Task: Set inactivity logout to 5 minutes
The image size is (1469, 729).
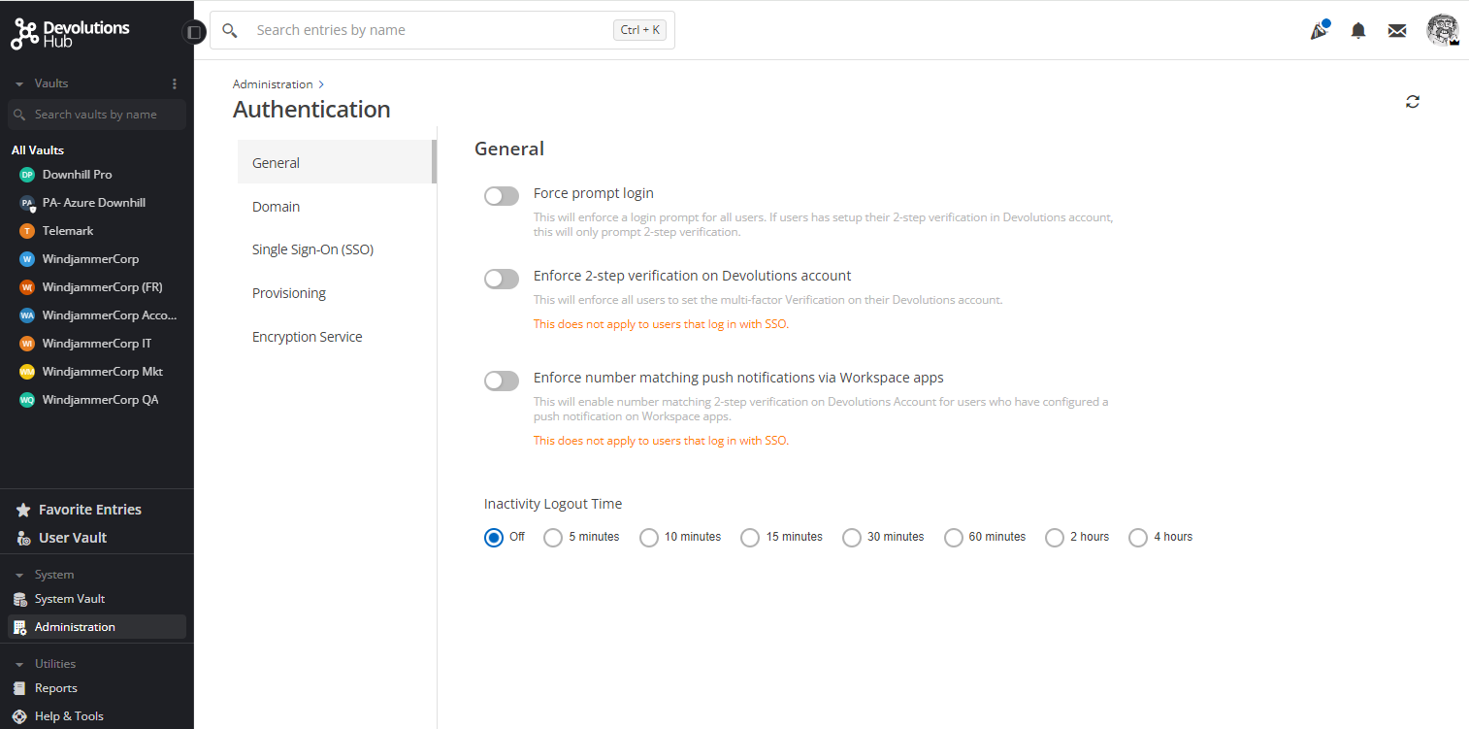Action: point(553,537)
